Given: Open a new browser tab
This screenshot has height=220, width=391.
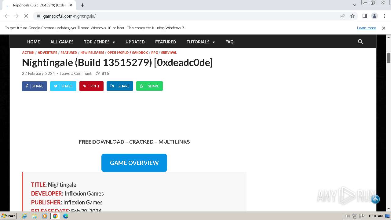Looking at the screenshot, I should click(x=82, y=5).
